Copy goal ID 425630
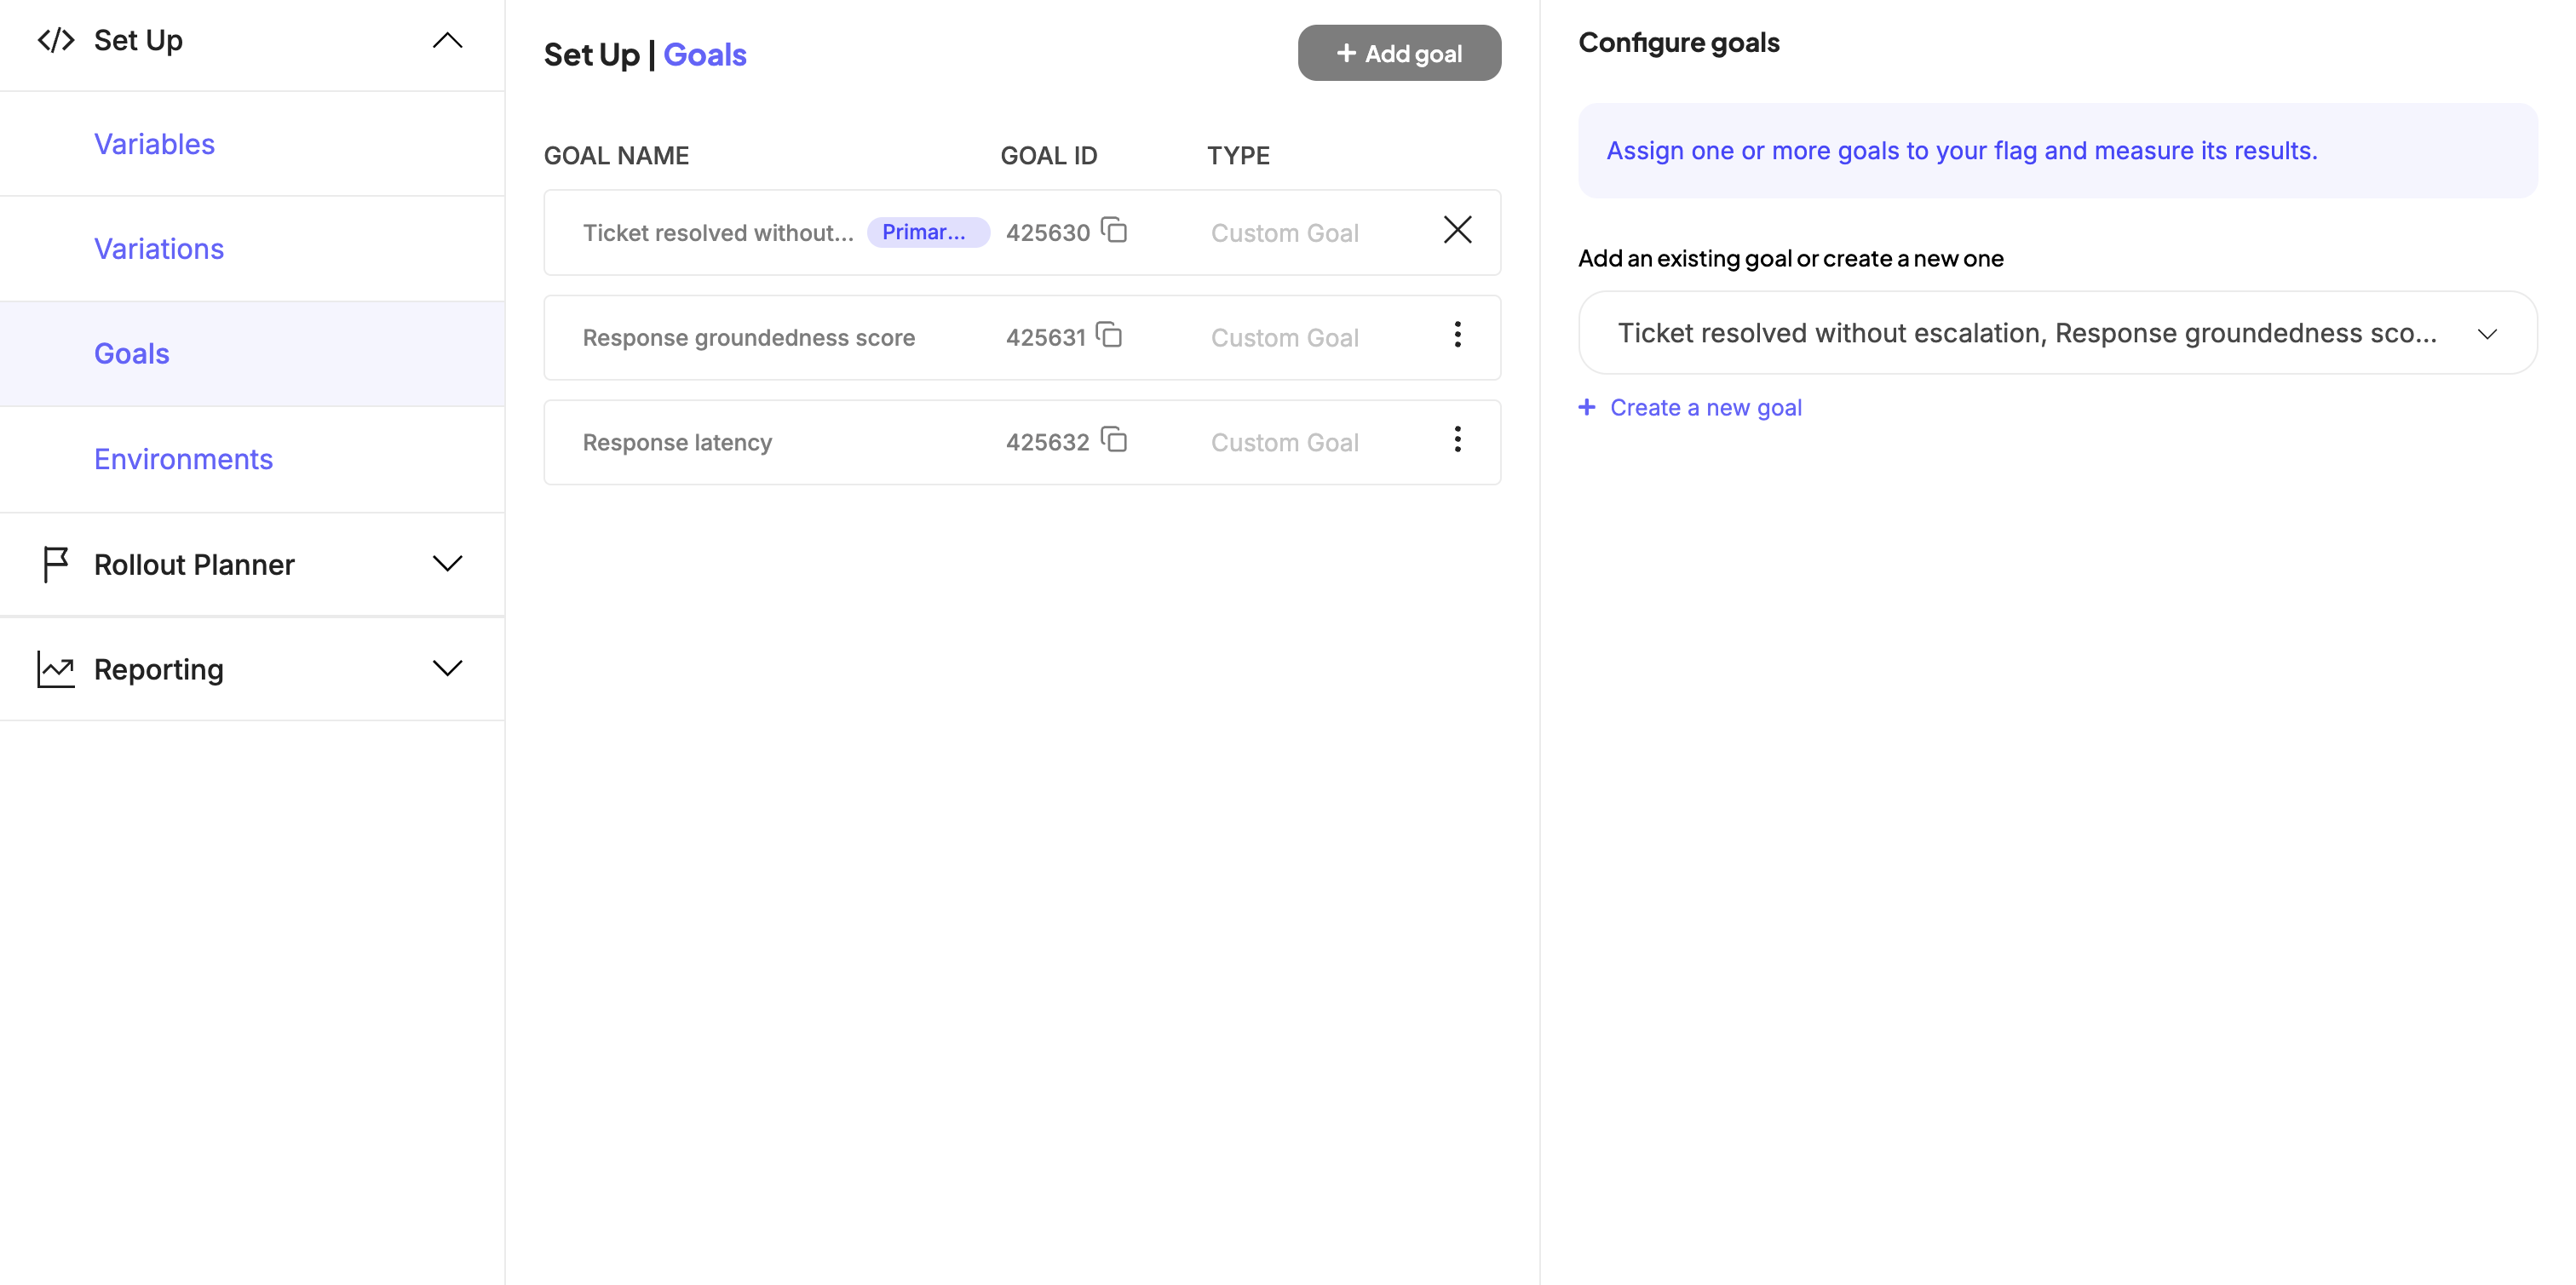The image size is (2576, 1285). pyautogui.click(x=1114, y=230)
